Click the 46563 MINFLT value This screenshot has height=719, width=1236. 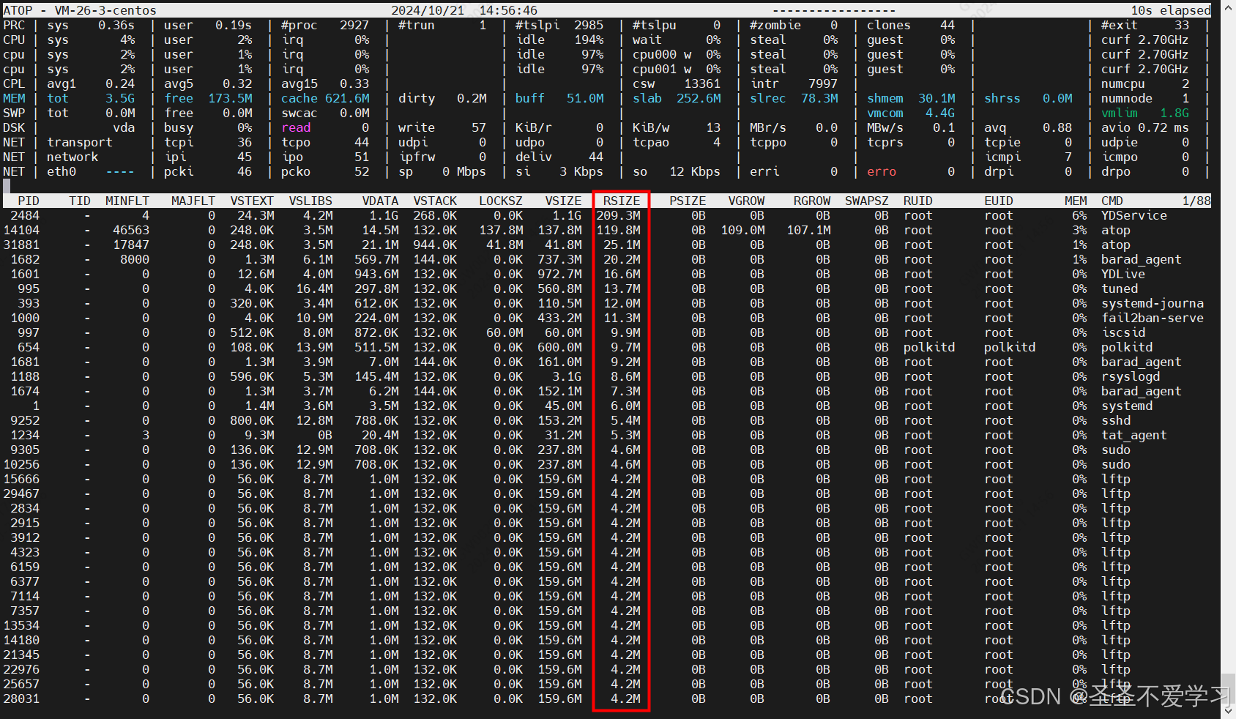tap(131, 230)
